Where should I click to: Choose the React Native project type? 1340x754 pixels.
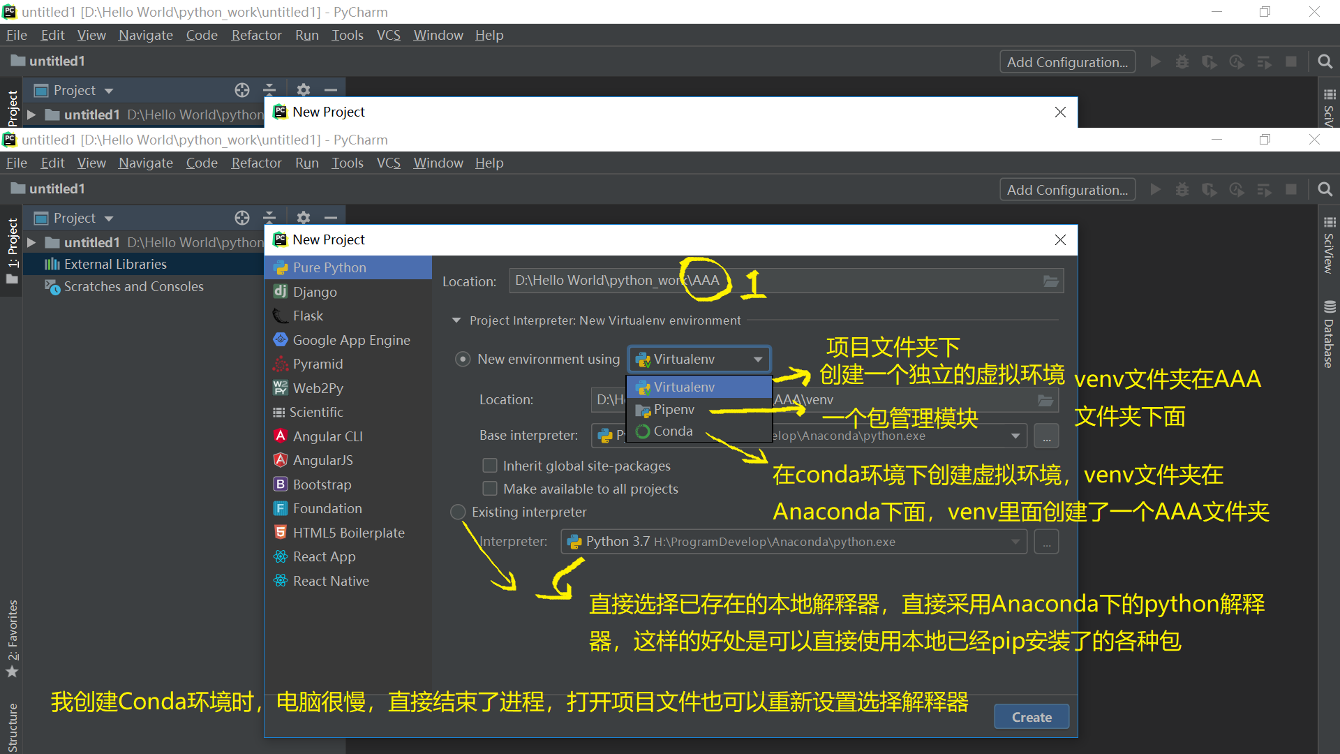pos(331,581)
